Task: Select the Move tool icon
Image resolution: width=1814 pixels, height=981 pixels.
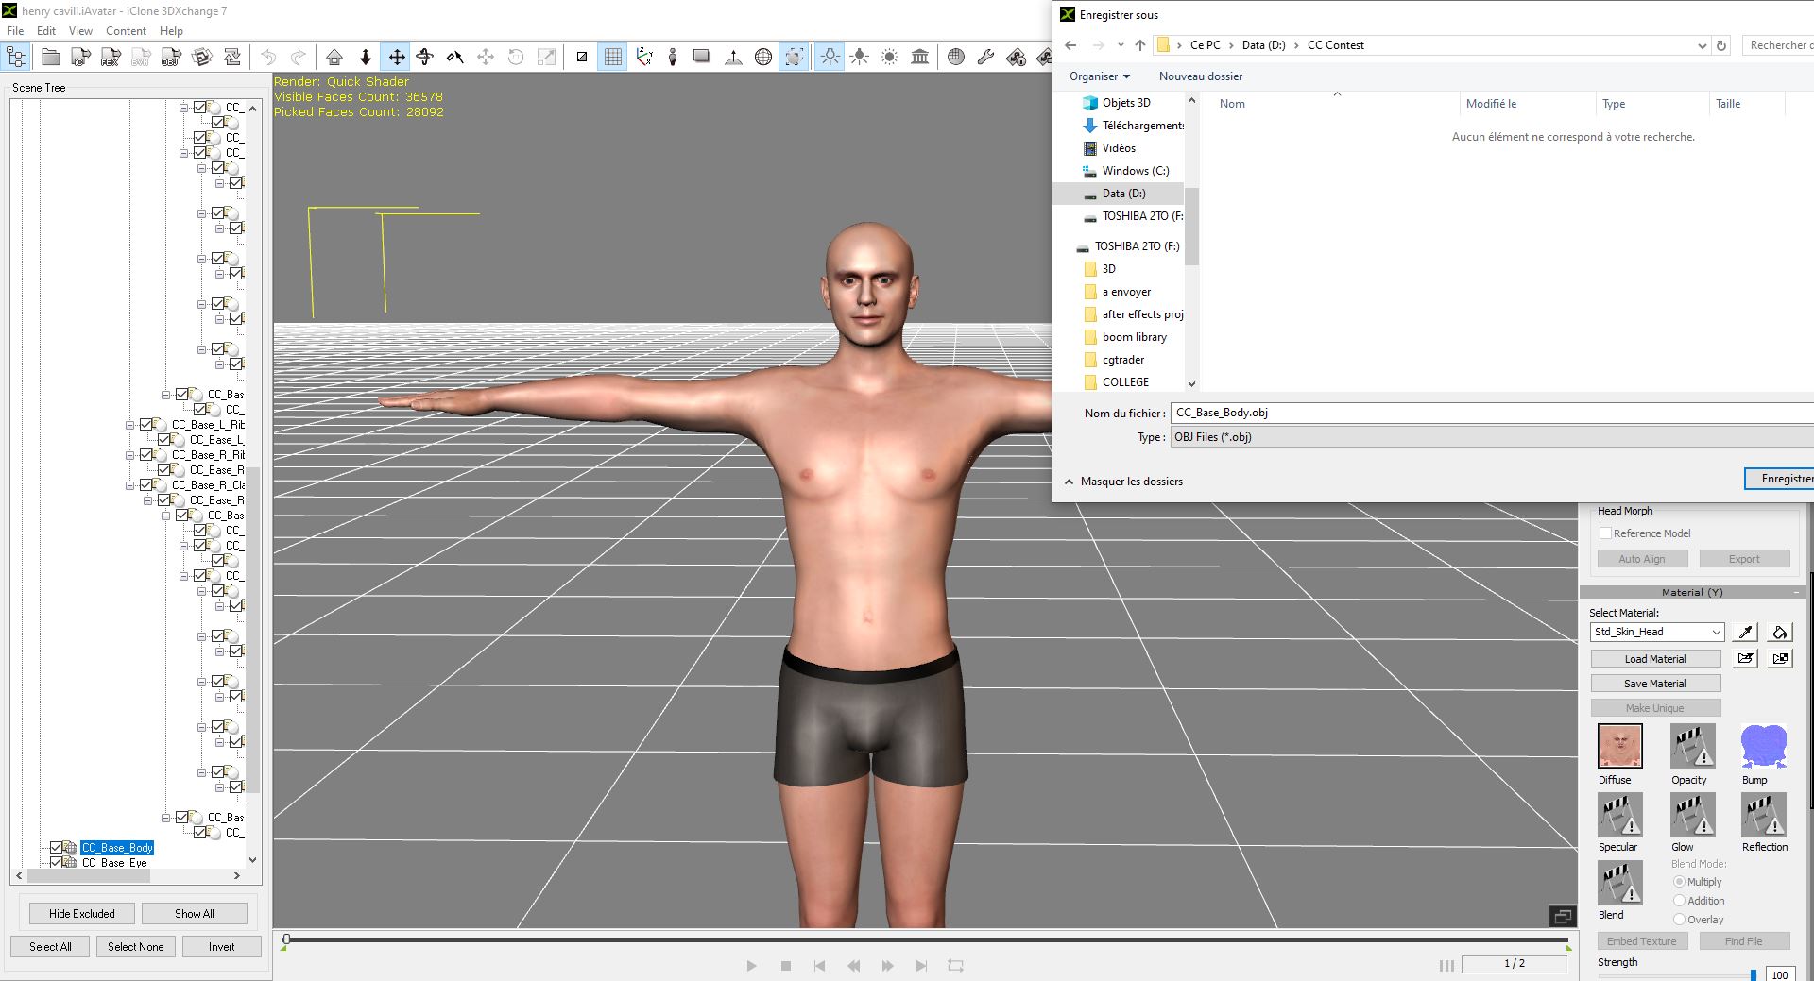Action: point(397,58)
